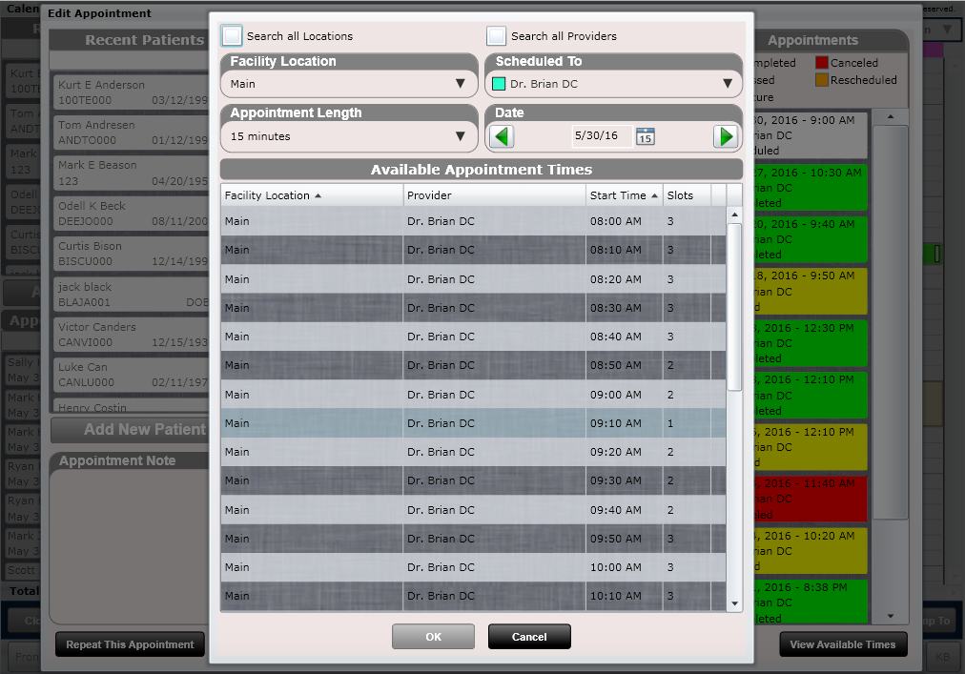Click Repeat This Appointment
The image size is (965, 674).
click(x=129, y=643)
